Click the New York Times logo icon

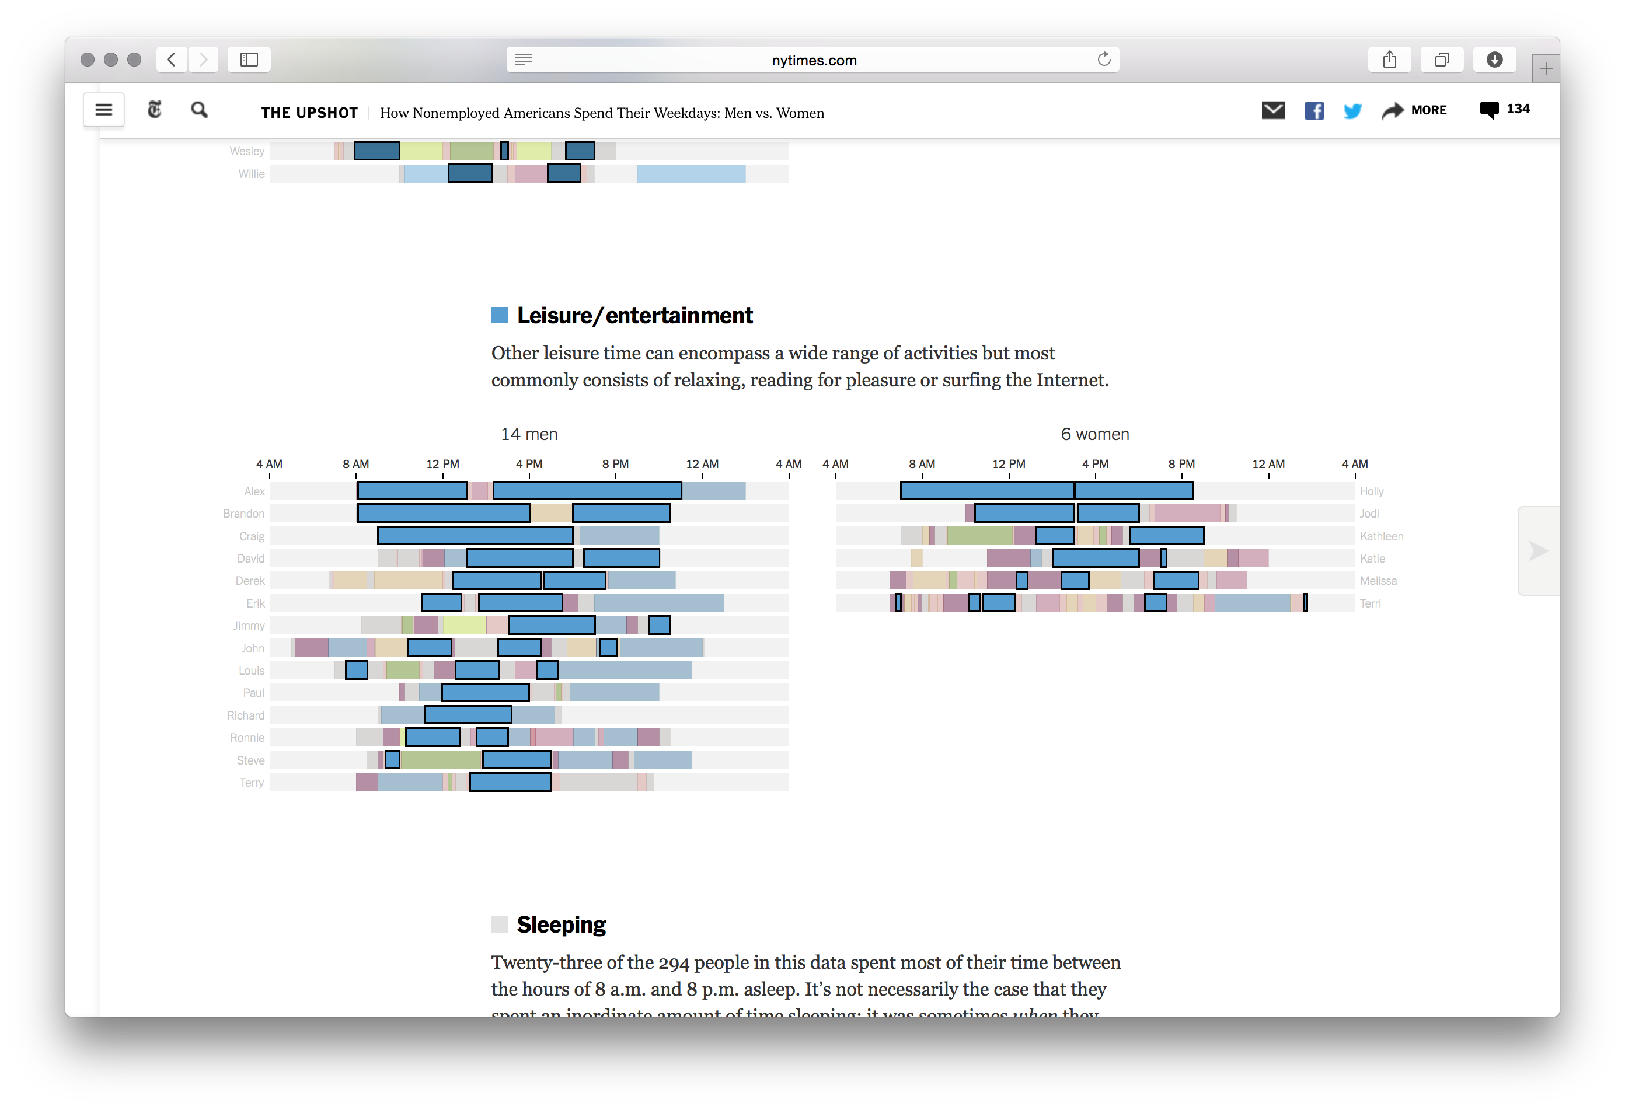point(155,110)
